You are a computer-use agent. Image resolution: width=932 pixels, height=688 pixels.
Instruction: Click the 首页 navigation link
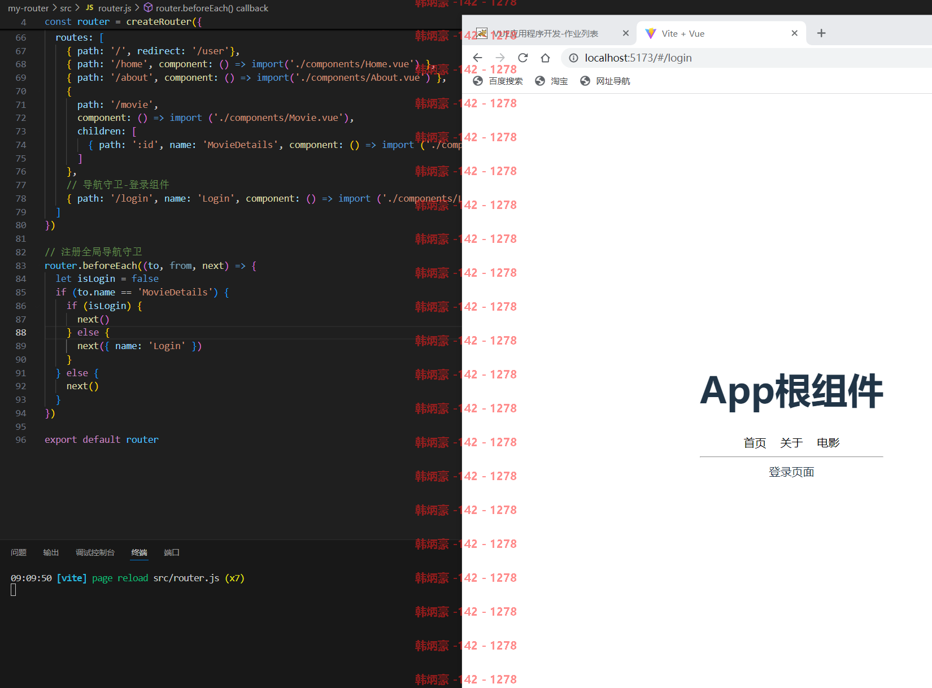click(x=755, y=443)
